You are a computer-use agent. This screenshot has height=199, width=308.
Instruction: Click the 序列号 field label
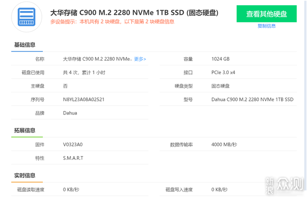[x=38, y=99]
